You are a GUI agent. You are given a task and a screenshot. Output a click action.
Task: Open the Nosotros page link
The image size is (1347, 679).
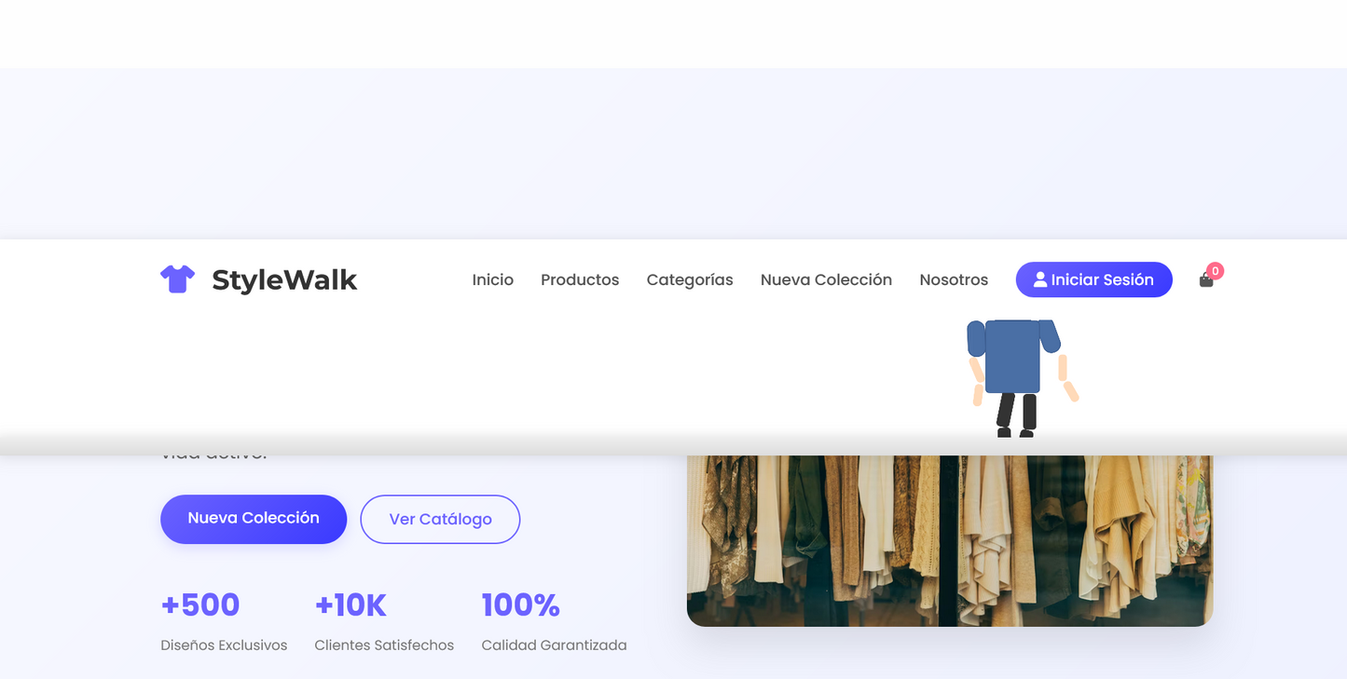tap(954, 279)
